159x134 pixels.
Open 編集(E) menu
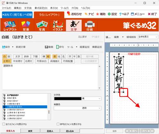point(18,8)
